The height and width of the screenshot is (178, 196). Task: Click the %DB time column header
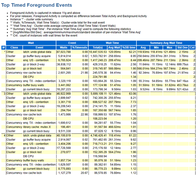coord(129,48)
